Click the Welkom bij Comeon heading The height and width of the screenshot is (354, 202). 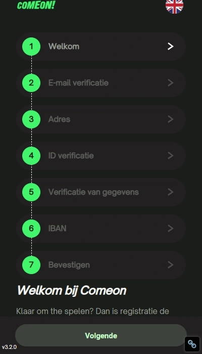[x=72, y=291]
